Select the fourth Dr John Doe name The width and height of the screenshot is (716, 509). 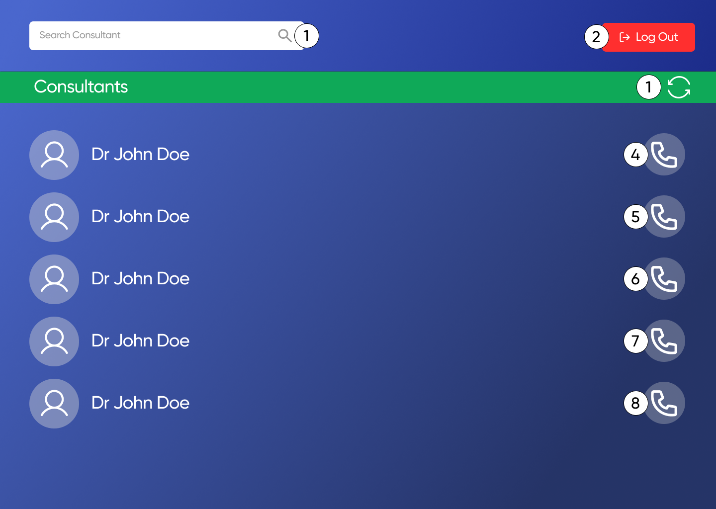(x=140, y=341)
